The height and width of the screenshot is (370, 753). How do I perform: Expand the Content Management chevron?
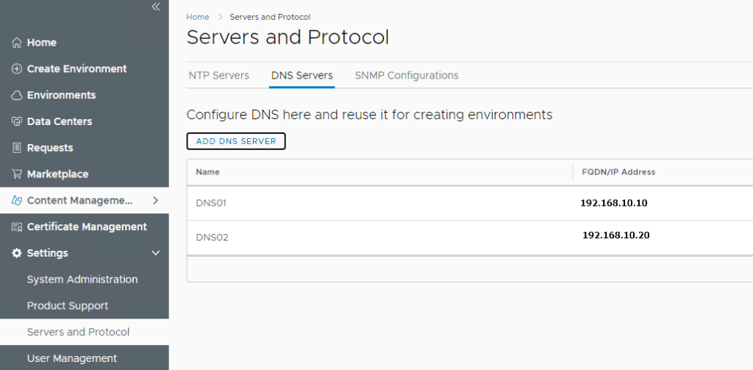coord(155,200)
